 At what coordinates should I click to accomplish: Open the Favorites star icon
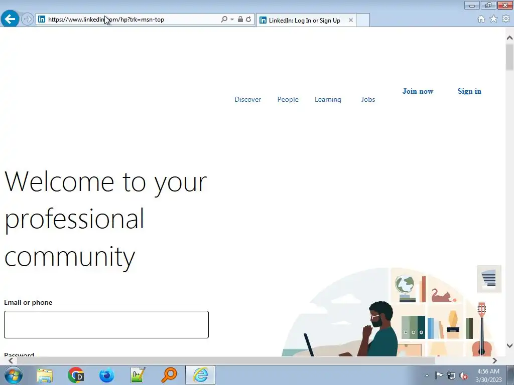[x=493, y=19]
